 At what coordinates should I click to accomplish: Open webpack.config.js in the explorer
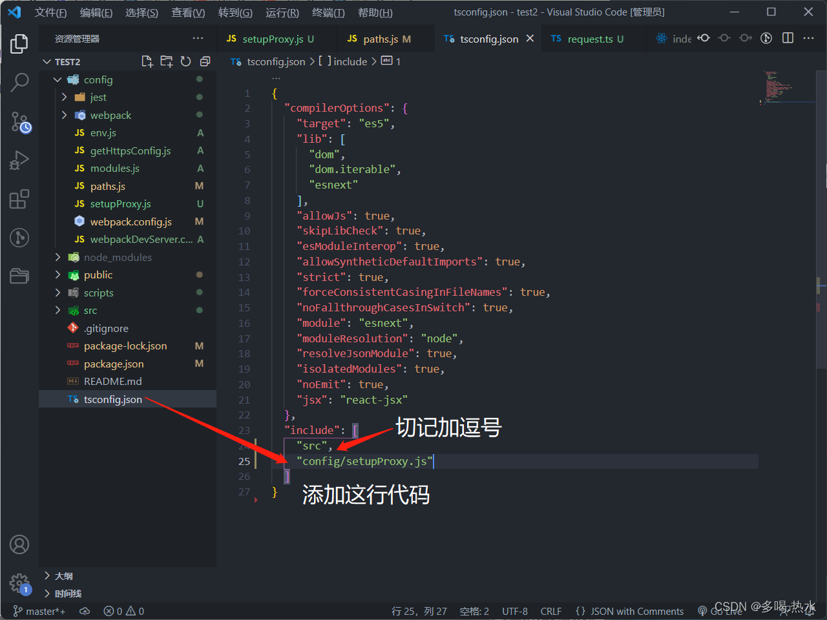(128, 222)
